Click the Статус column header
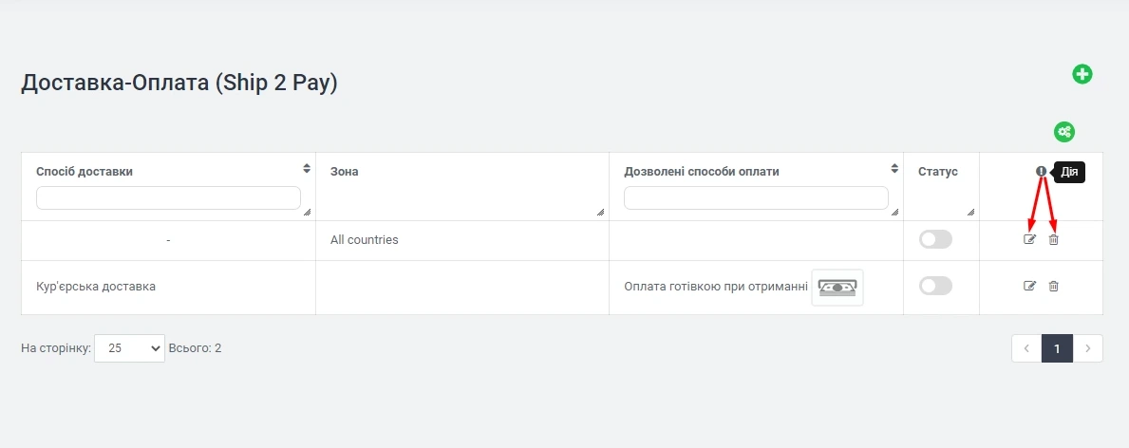The height and width of the screenshot is (448, 1129). (x=937, y=172)
